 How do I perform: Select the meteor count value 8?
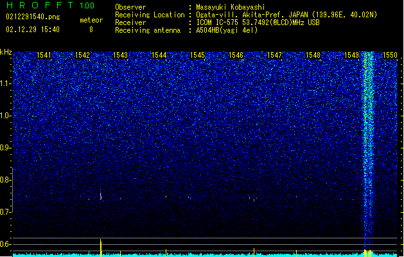91,30
